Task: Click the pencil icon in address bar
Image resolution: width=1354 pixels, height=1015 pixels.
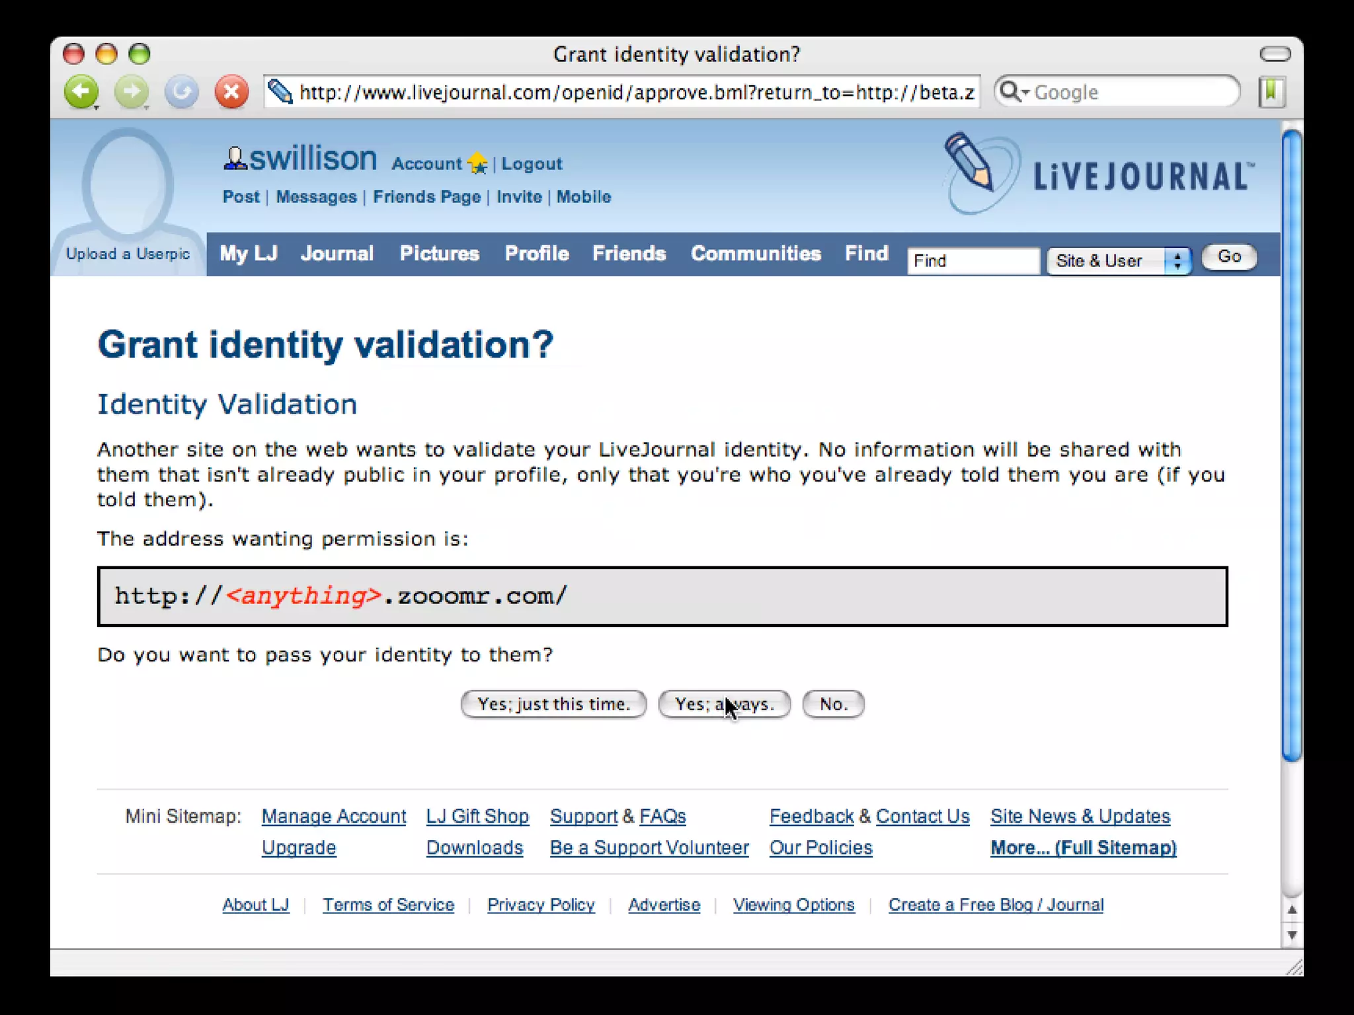Action: 280,92
